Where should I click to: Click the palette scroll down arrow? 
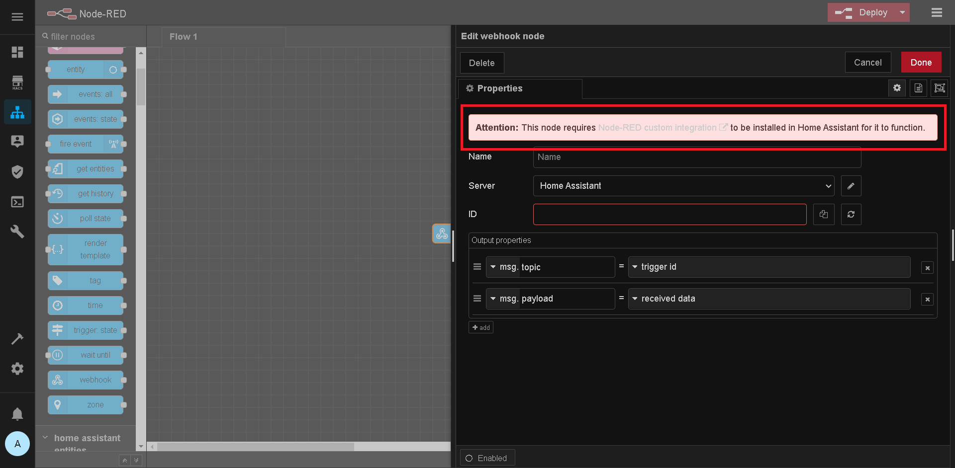tap(141, 447)
